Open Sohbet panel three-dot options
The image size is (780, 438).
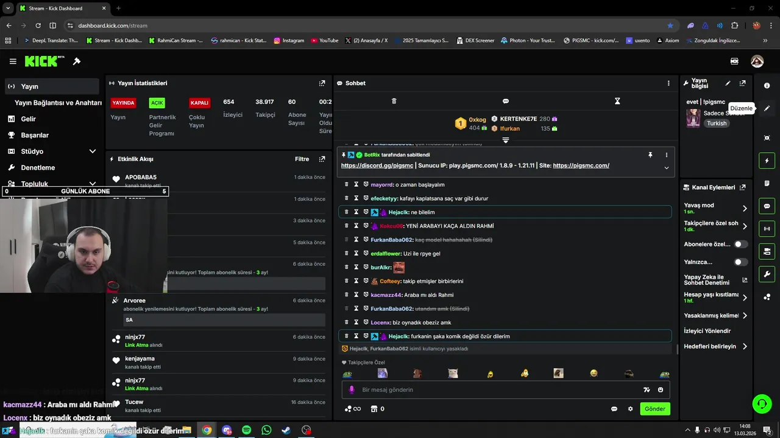(x=668, y=83)
